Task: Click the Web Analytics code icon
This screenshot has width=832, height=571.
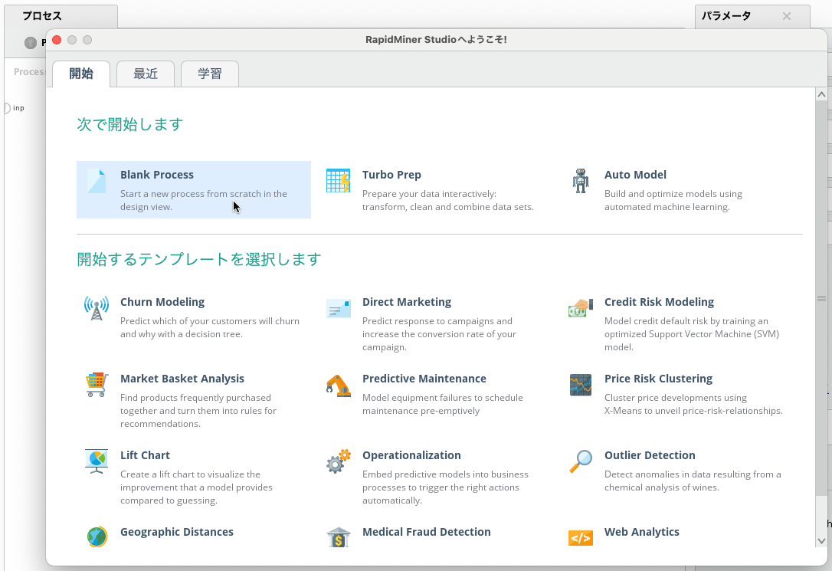Action: (581, 538)
